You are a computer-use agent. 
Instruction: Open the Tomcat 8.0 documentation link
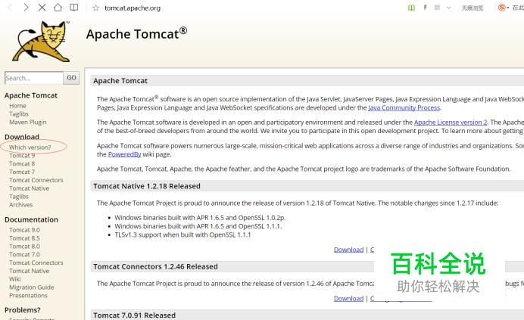[x=24, y=246]
